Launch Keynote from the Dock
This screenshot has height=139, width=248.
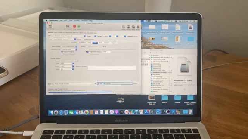click(136, 112)
